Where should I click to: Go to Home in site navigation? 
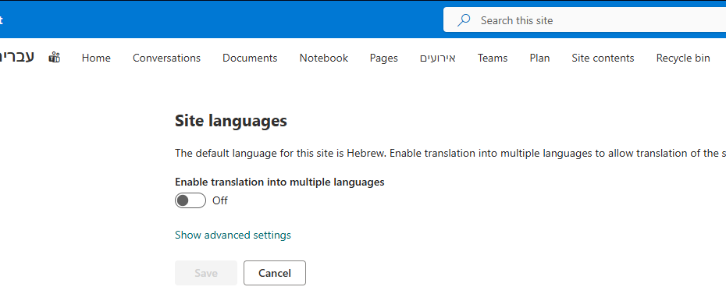96,58
